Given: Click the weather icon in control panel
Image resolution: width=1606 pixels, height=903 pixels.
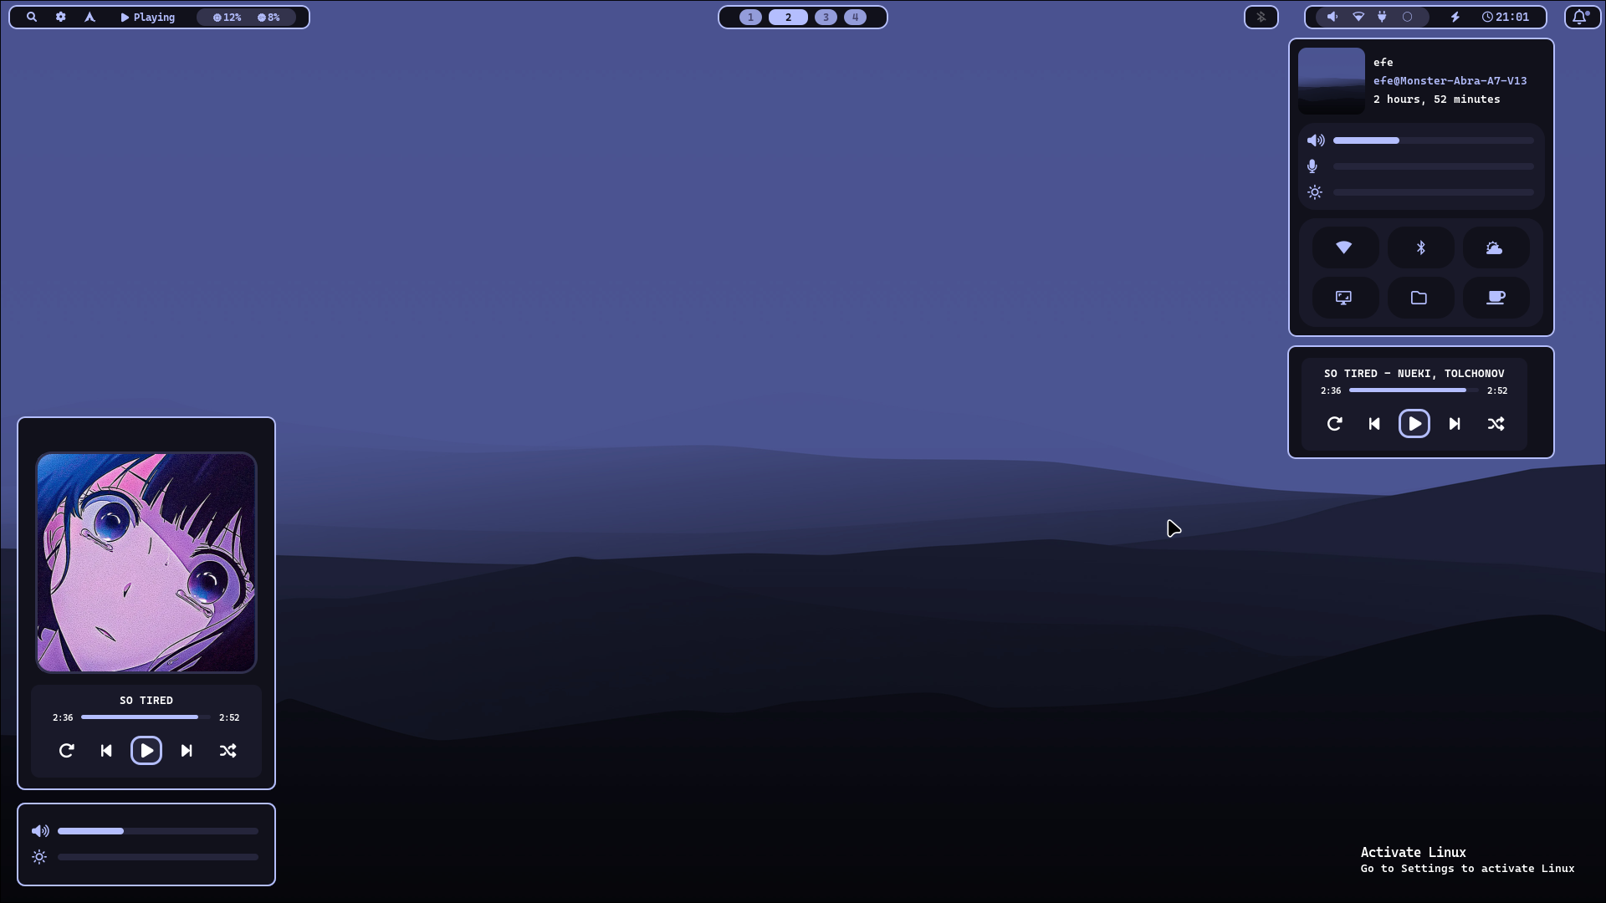Looking at the screenshot, I should coord(1495,248).
